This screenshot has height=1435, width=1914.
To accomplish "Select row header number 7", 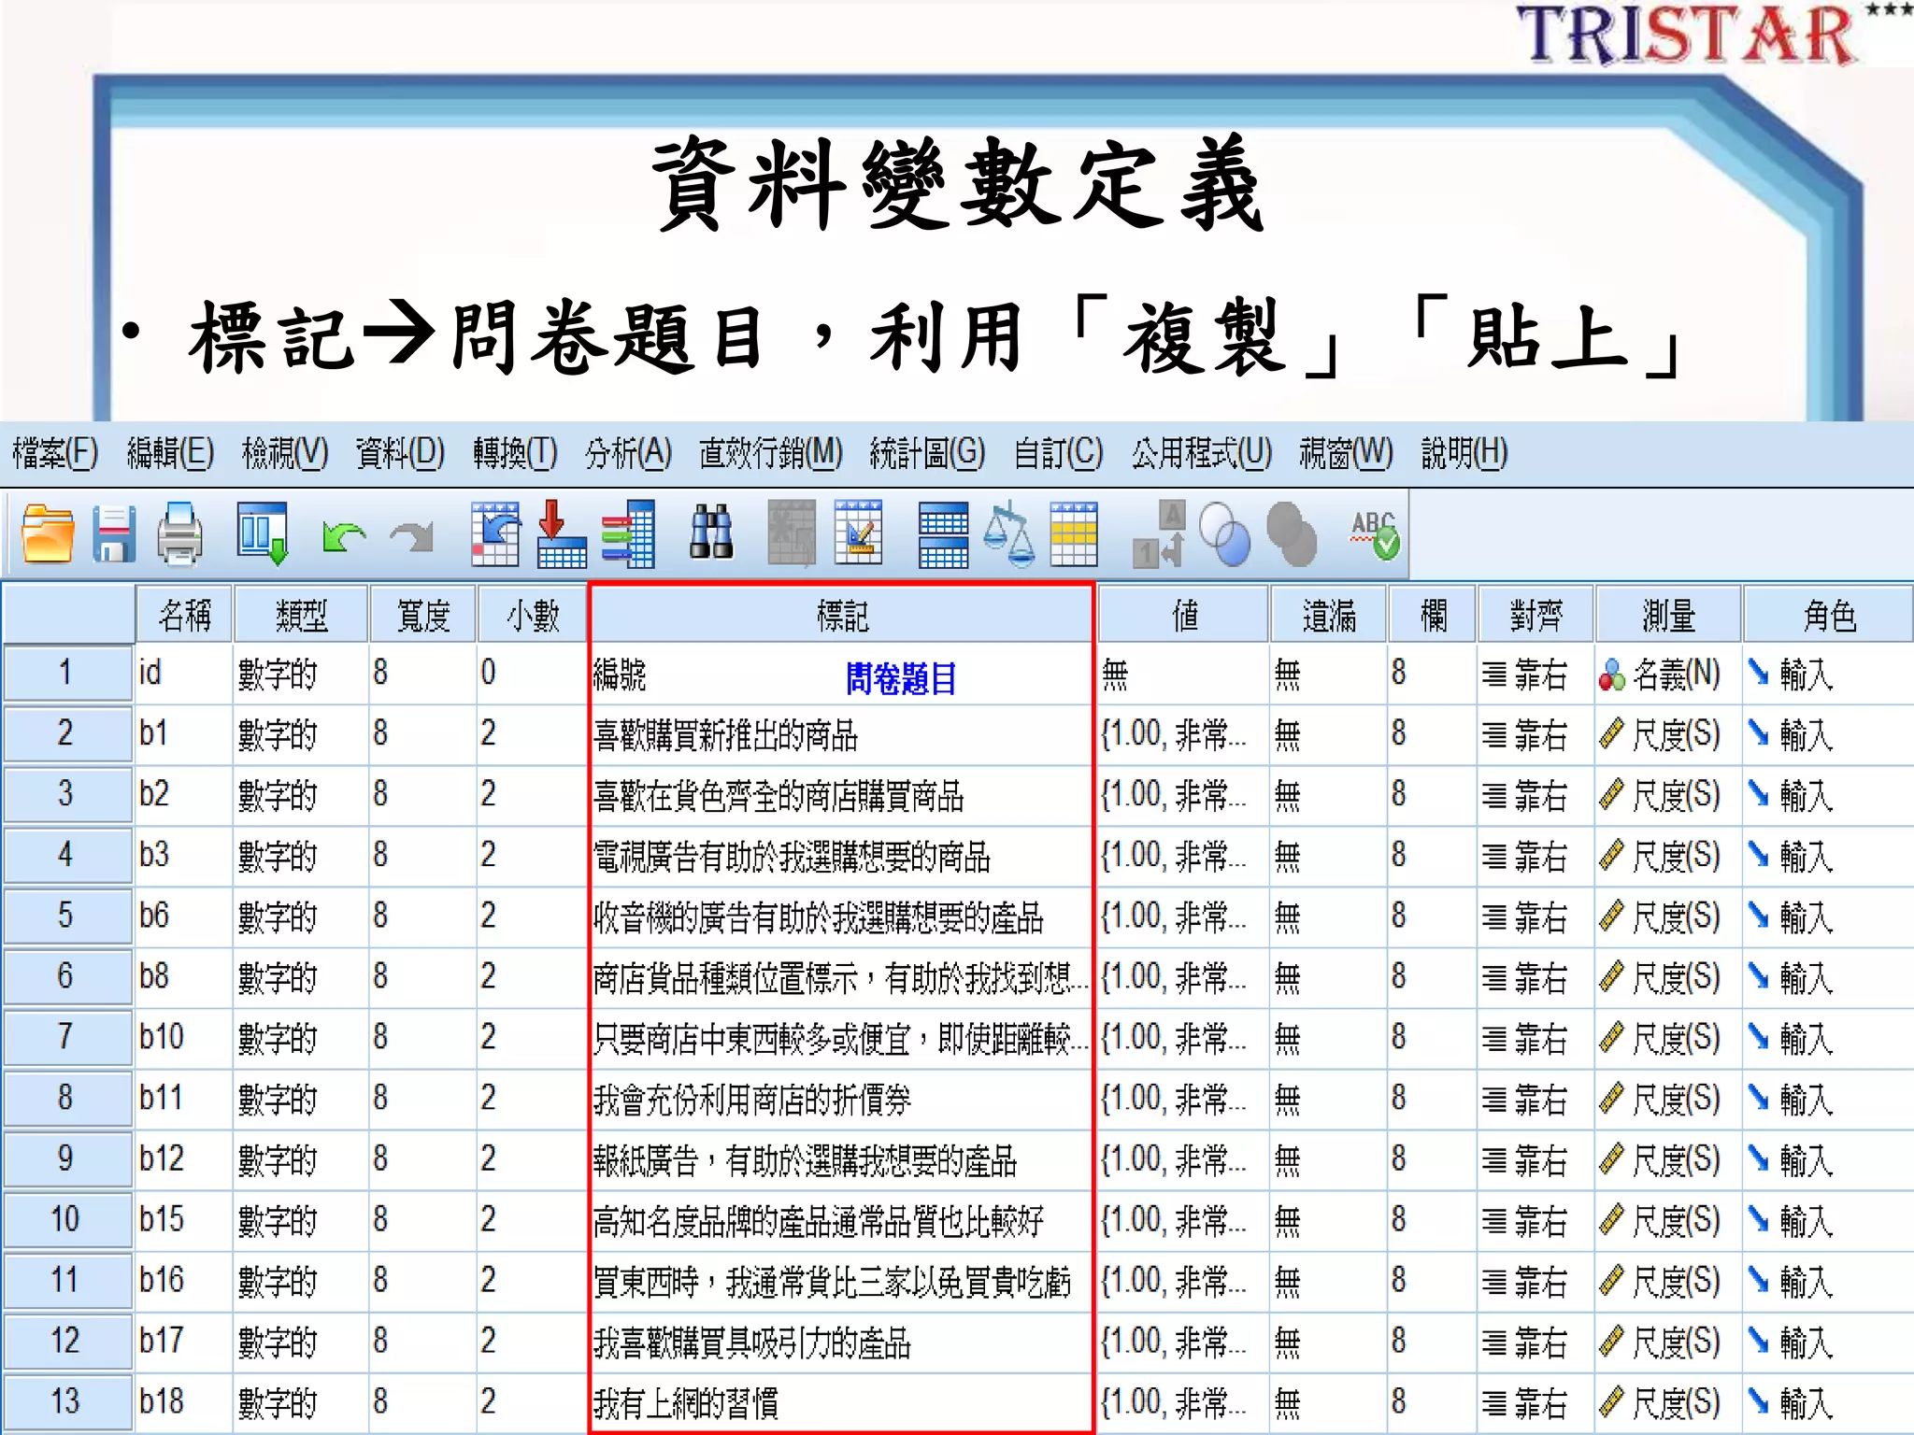I will [66, 1037].
